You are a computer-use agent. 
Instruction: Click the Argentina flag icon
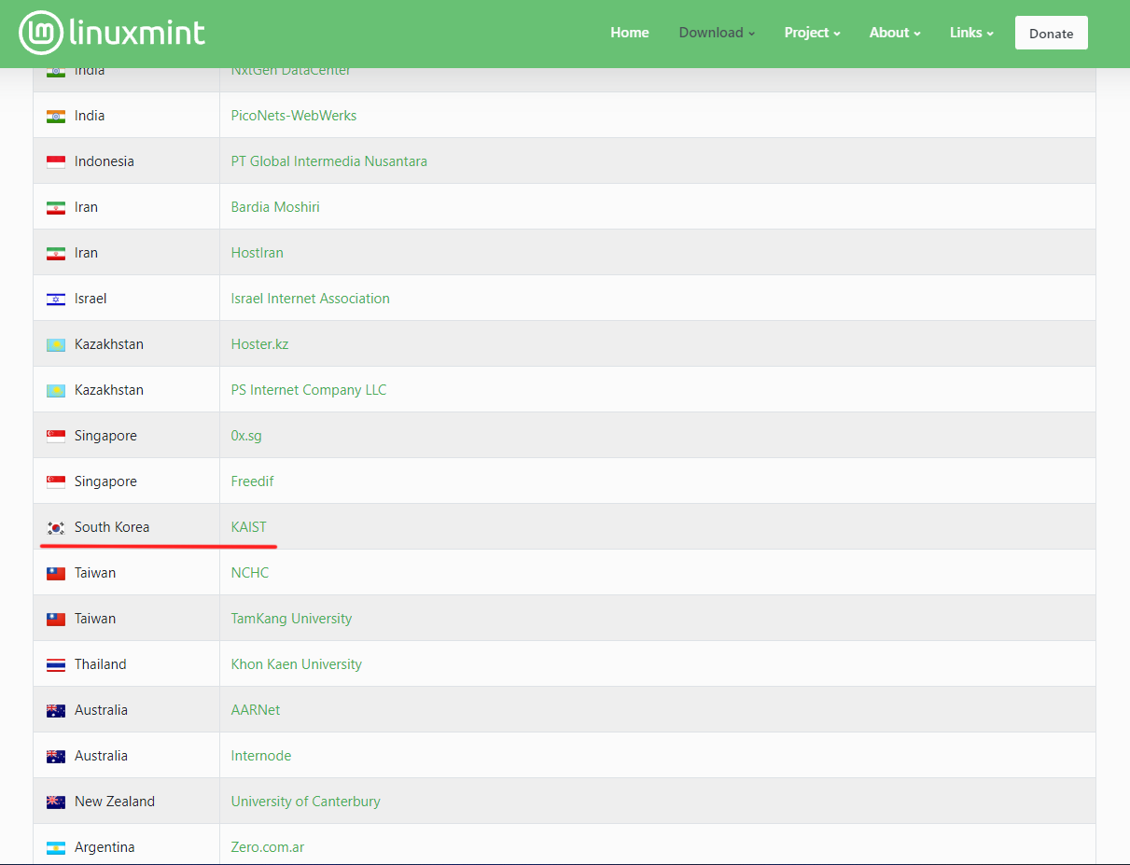pos(56,848)
